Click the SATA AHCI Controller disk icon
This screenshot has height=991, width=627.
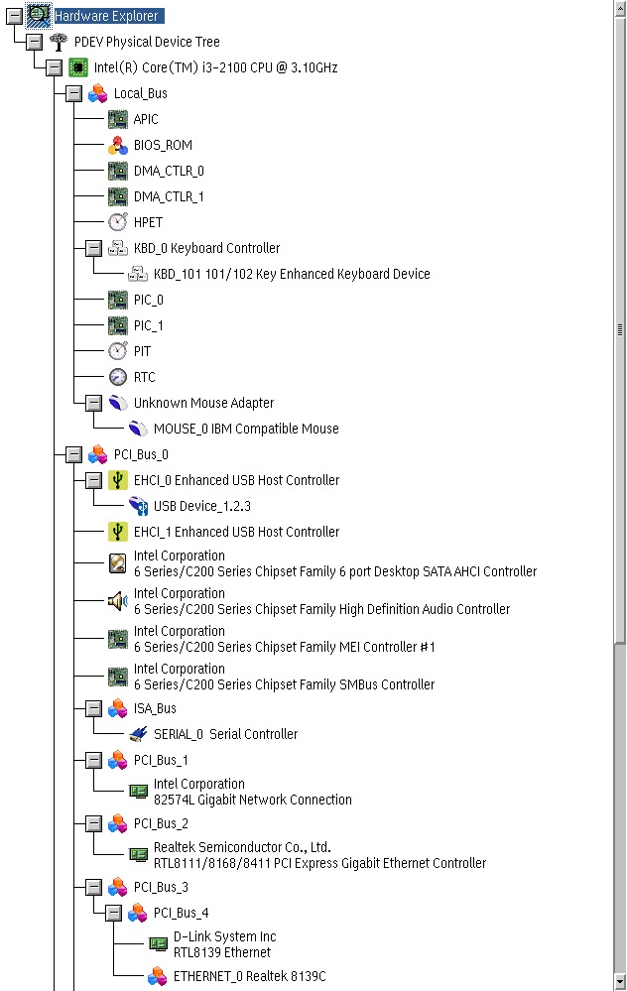117,563
